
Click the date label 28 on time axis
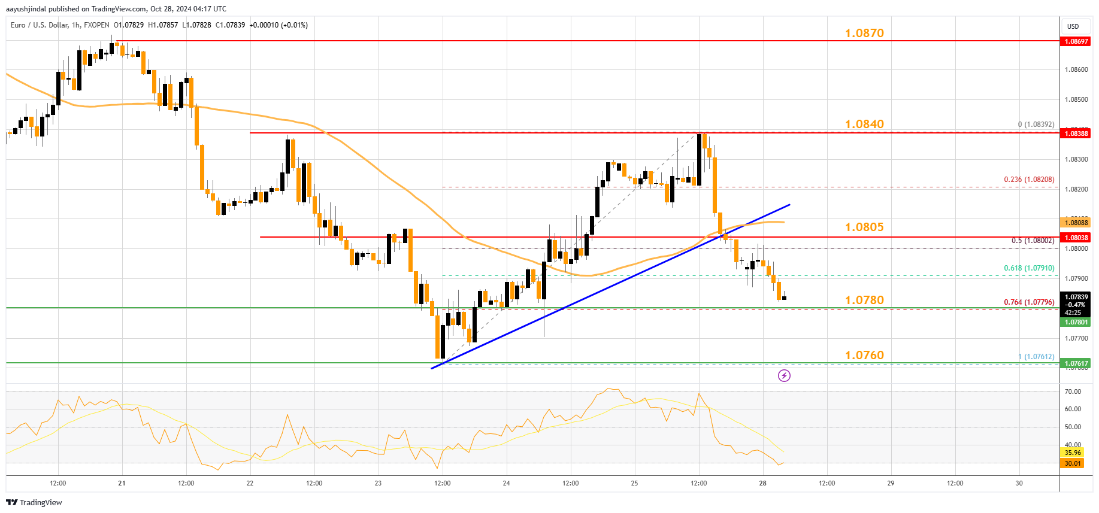click(762, 483)
